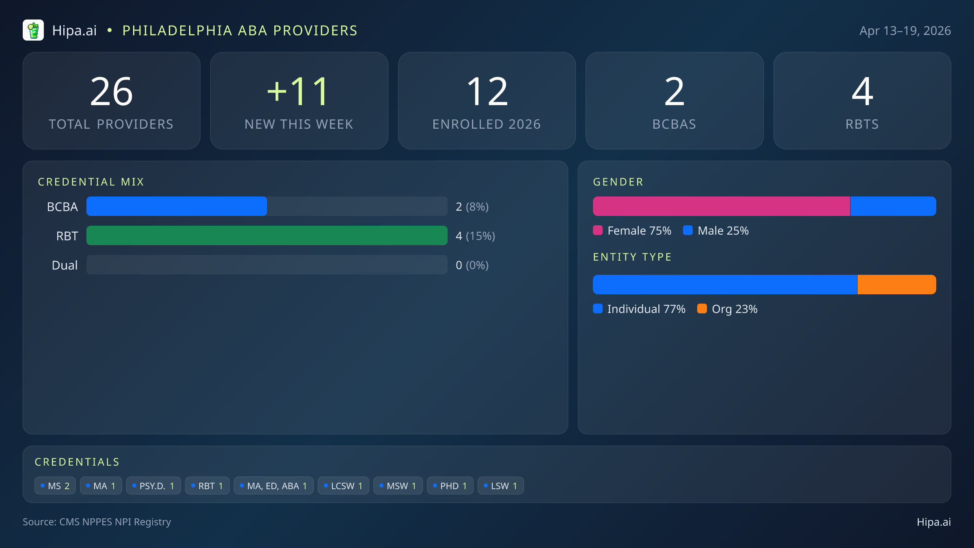Click the LSW 1 credential chip

click(500, 486)
